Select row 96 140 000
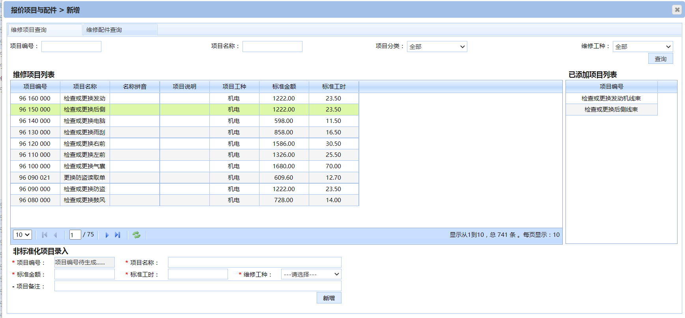Screen dimensions: 685x318 tap(185, 121)
